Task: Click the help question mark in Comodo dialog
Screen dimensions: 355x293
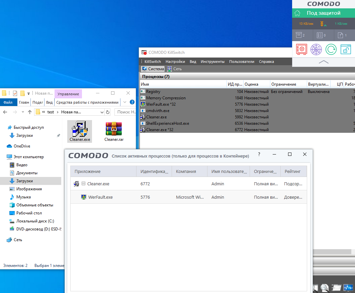Action: coord(259,154)
